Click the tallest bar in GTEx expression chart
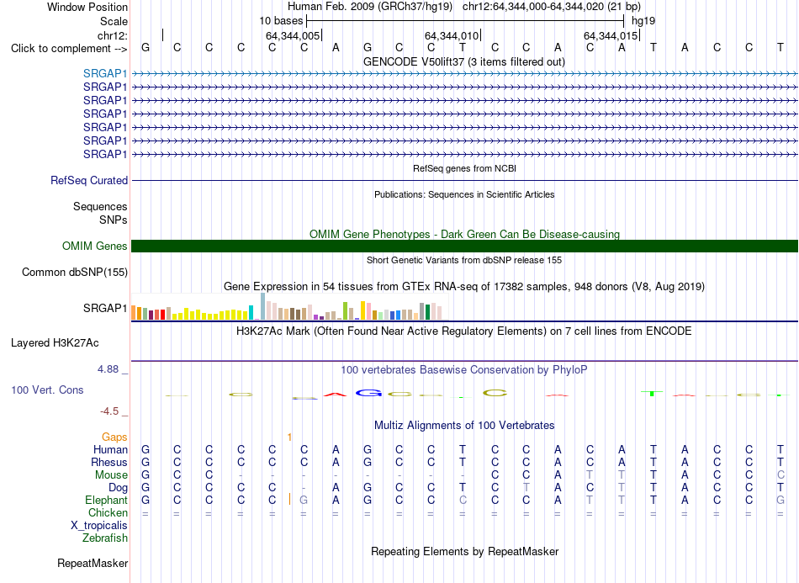Screen dimensions: 799x583 [263, 306]
